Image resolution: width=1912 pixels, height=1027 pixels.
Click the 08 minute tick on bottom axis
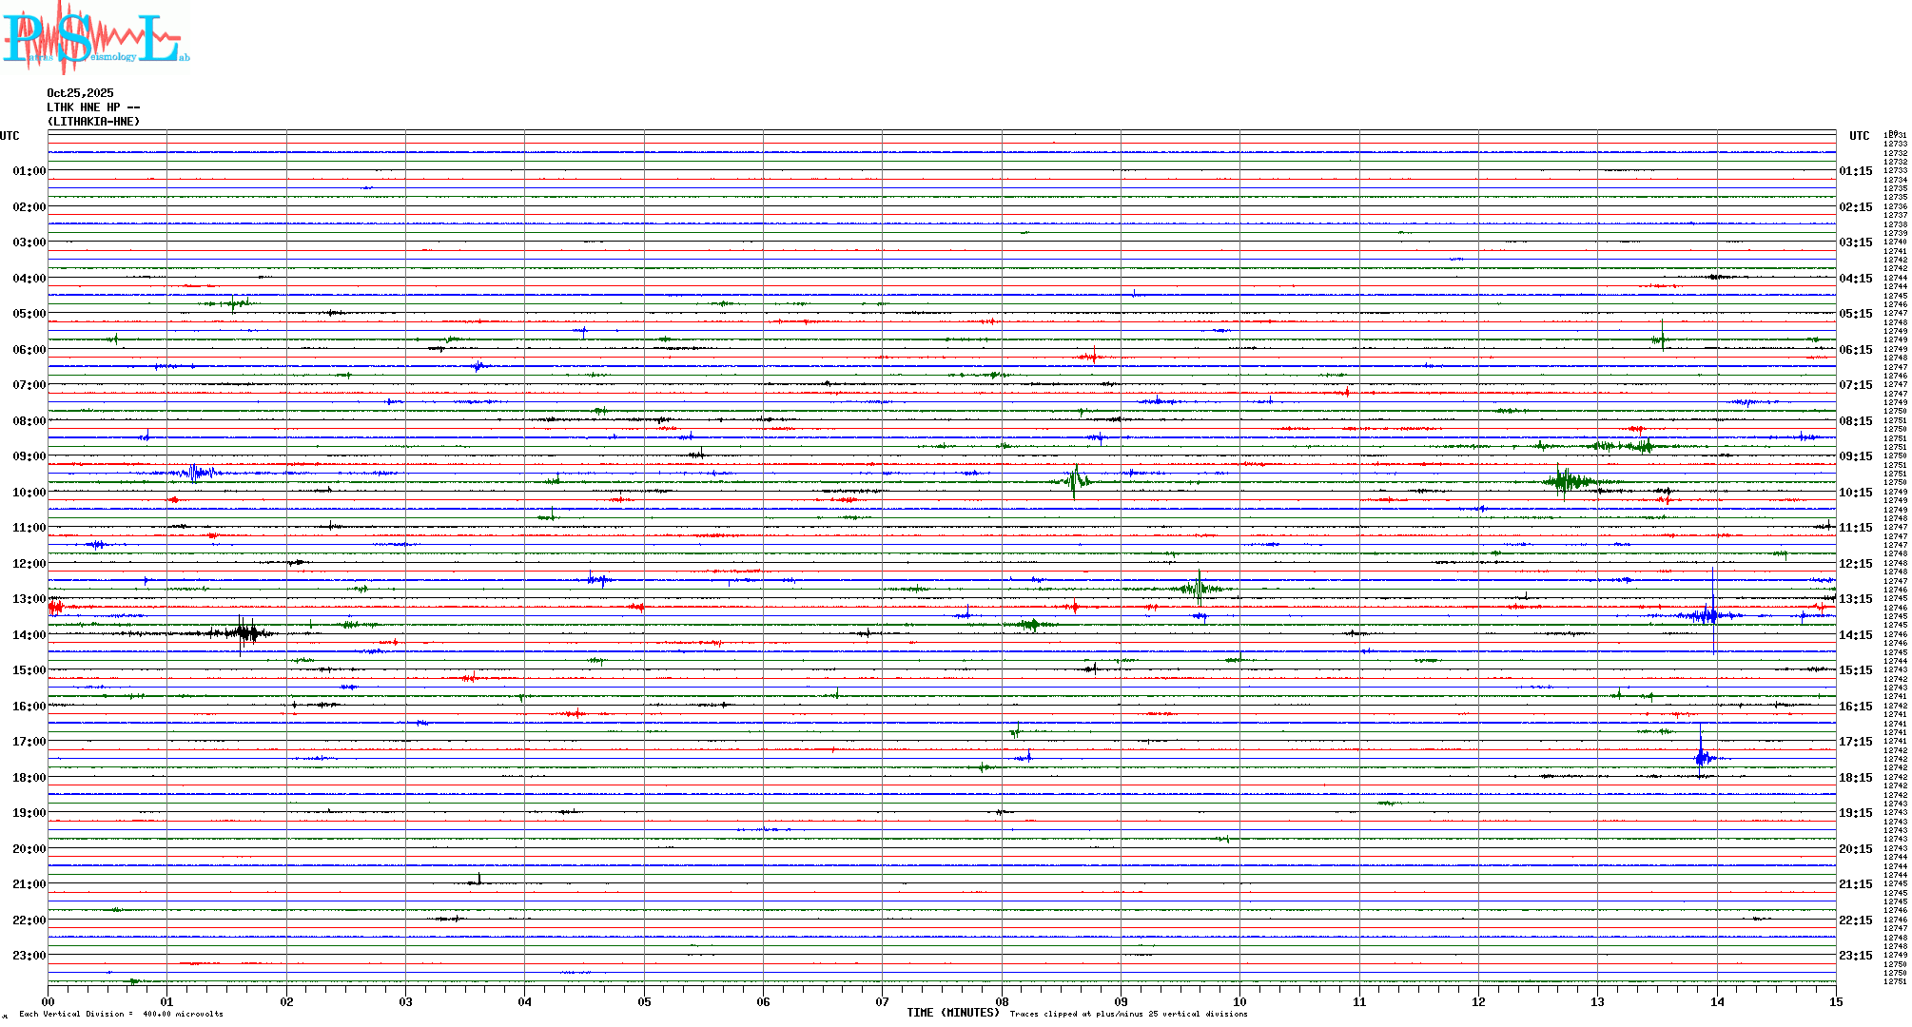1002,1001
